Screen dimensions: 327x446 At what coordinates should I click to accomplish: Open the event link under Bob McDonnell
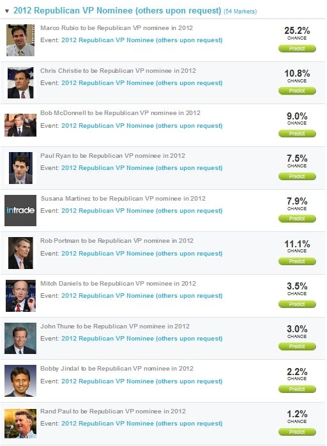point(142,126)
